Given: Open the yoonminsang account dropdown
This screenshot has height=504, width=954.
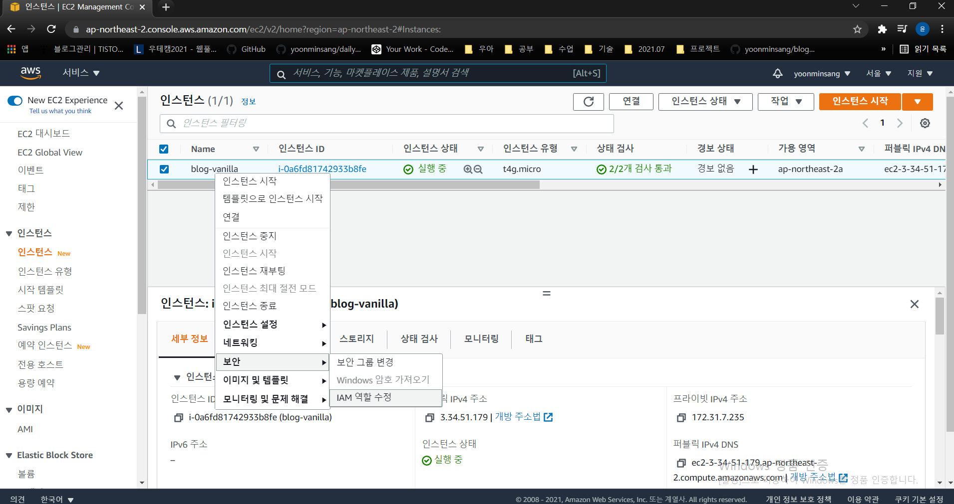Looking at the screenshot, I should click(x=822, y=73).
